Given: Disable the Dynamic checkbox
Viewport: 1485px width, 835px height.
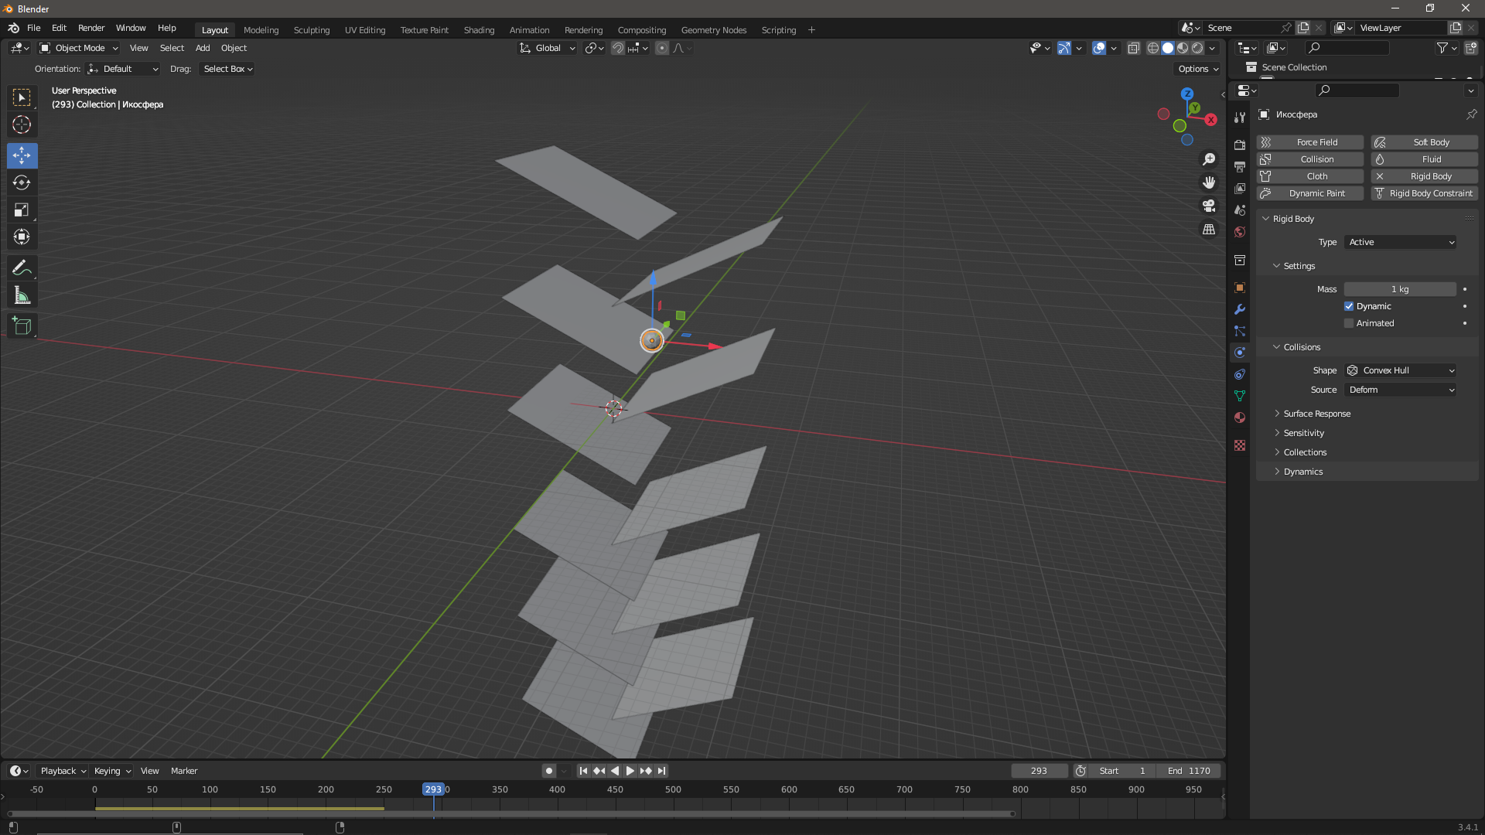Looking at the screenshot, I should pos(1349,306).
